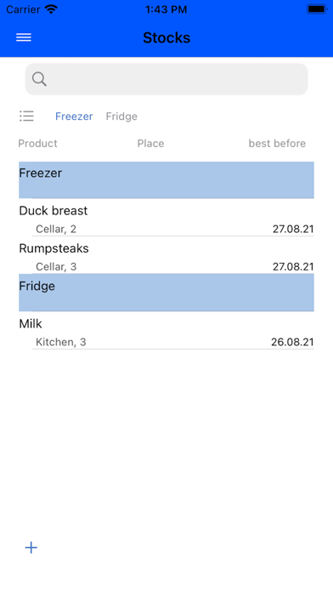Tap the Wi-Fi indicator in status bar
The height and width of the screenshot is (592, 333).
click(51, 9)
